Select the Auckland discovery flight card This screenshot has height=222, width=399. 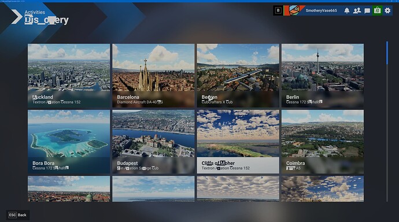click(69, 76)
